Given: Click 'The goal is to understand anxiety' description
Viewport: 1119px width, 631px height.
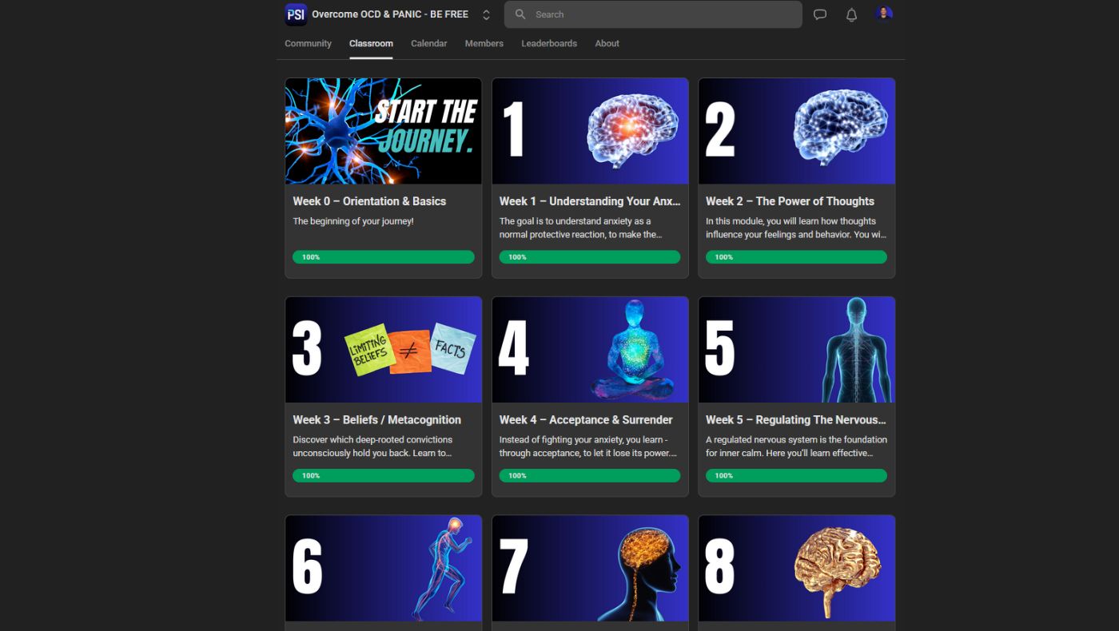Looking at the screenshot, I should pyautogui.click(x=581, y=228).
